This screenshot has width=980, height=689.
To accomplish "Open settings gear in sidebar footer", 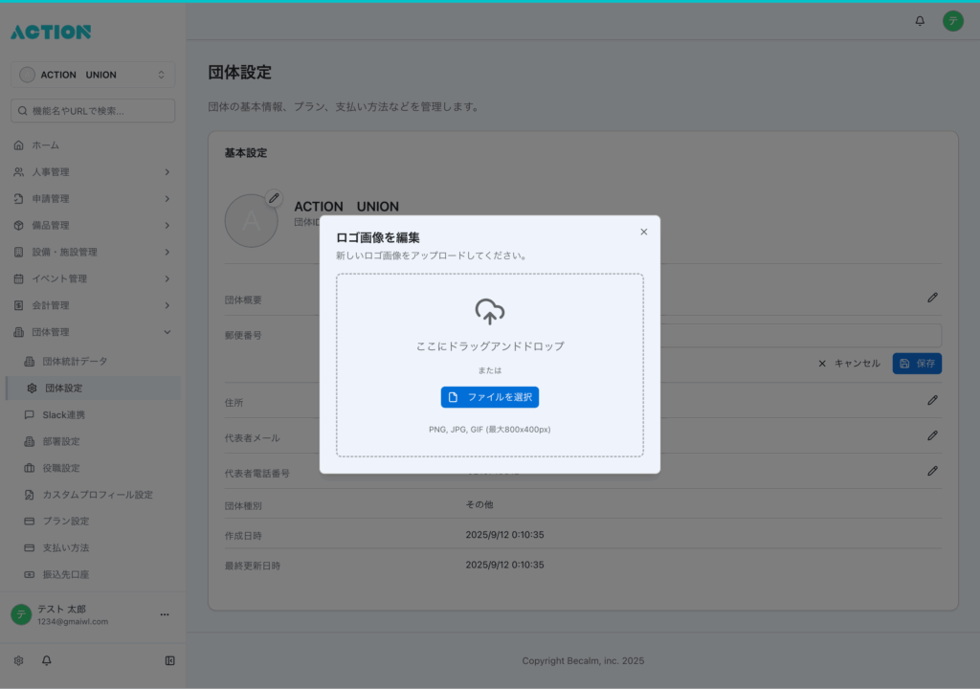I will 18,660.
